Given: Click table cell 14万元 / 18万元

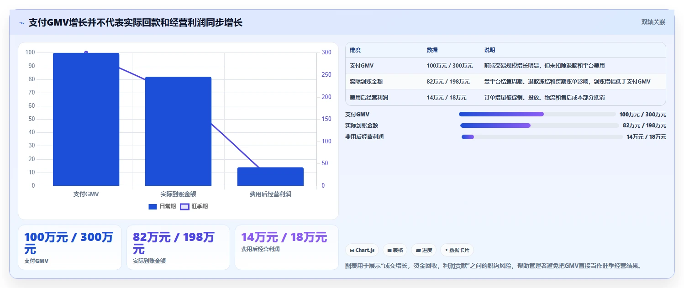Looking at the screenshot, I should [447, 98].
